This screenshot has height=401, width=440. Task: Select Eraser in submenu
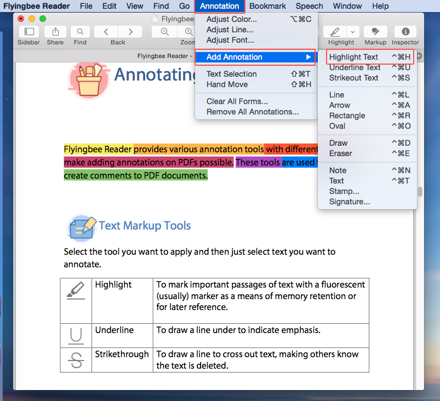(x=367, y=153)
